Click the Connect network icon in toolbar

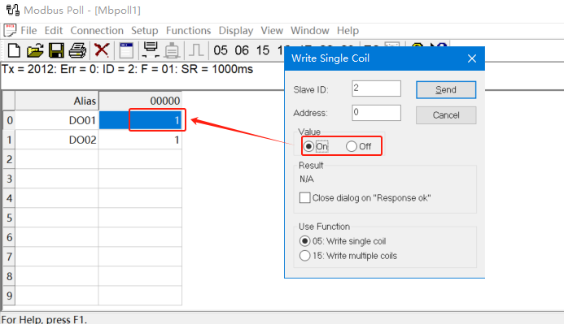pos(151,50)
